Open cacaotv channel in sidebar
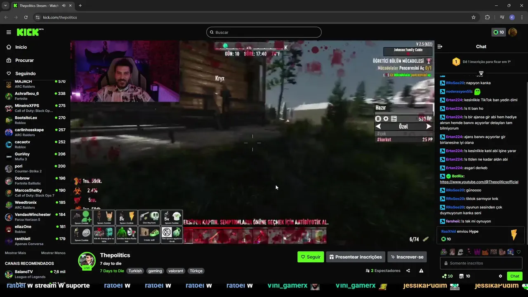This screenshot has height=297, width=528. click(35, 144)
